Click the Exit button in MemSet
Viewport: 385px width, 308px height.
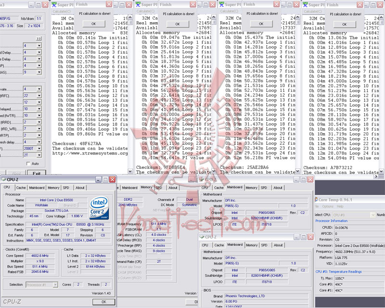click(x=37, y=173)
